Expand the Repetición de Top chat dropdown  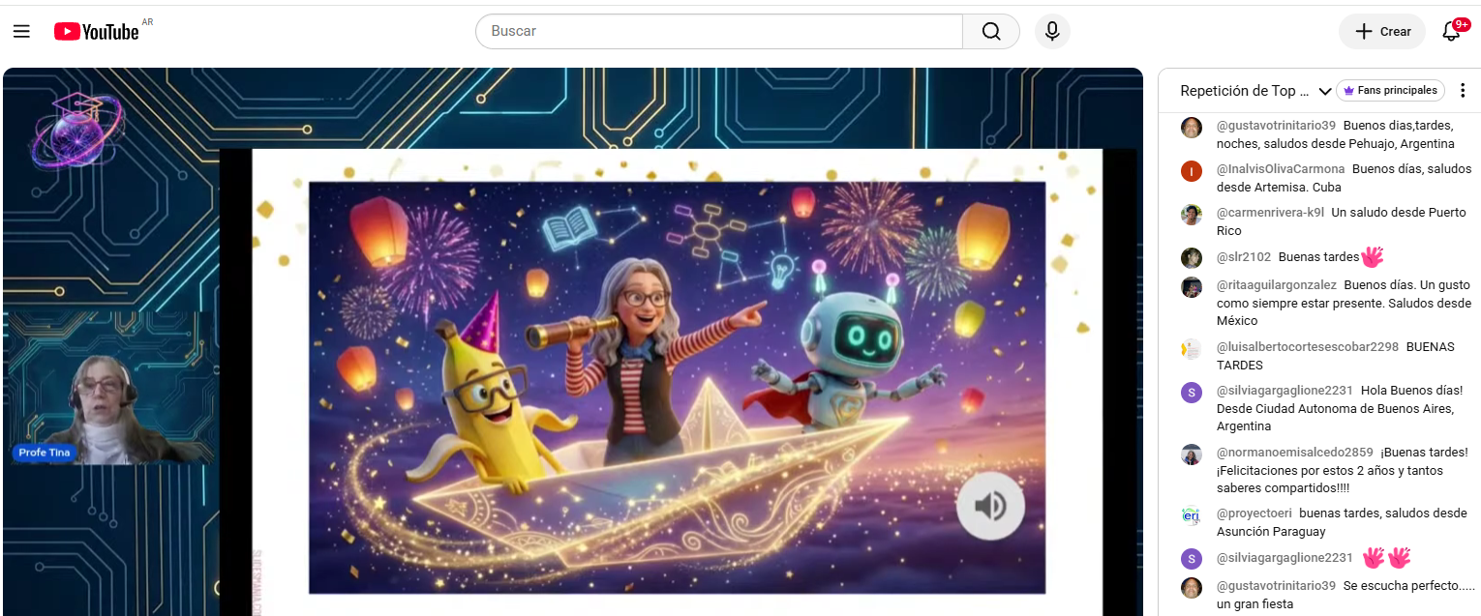[1325, 91]
